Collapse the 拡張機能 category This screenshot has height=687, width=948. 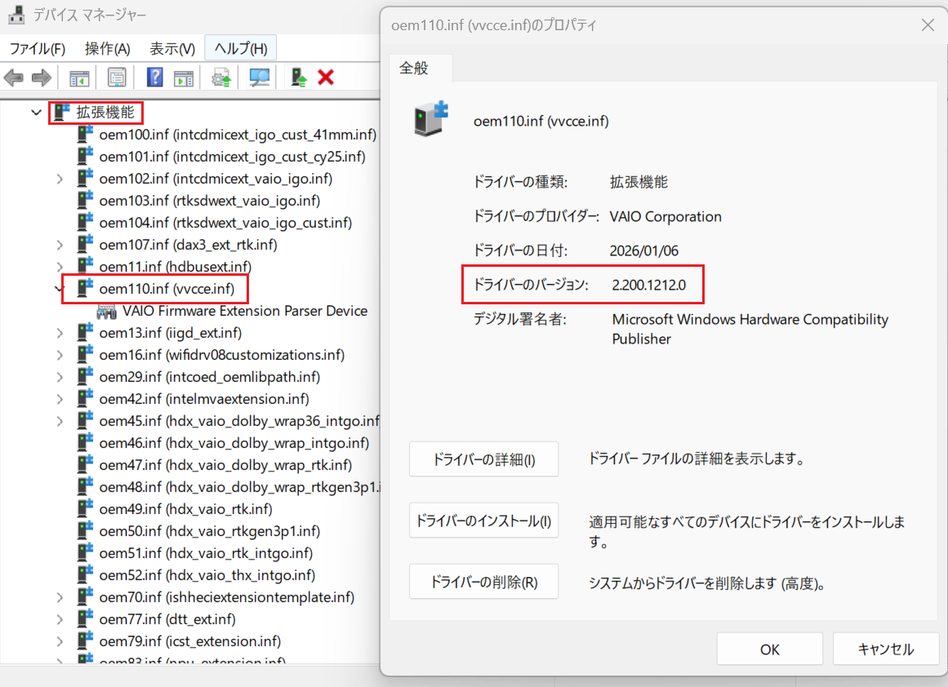coord(36,112)
